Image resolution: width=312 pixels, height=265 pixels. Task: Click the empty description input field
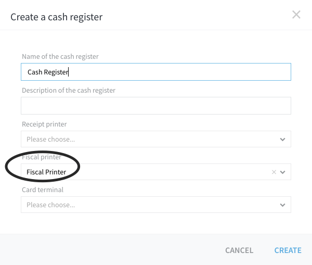(x=156, y=106)
